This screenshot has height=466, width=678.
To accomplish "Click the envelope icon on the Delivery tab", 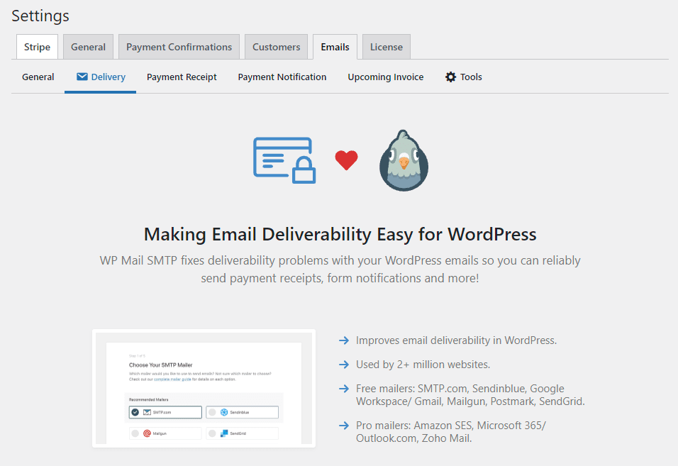I will coord(82,77).
